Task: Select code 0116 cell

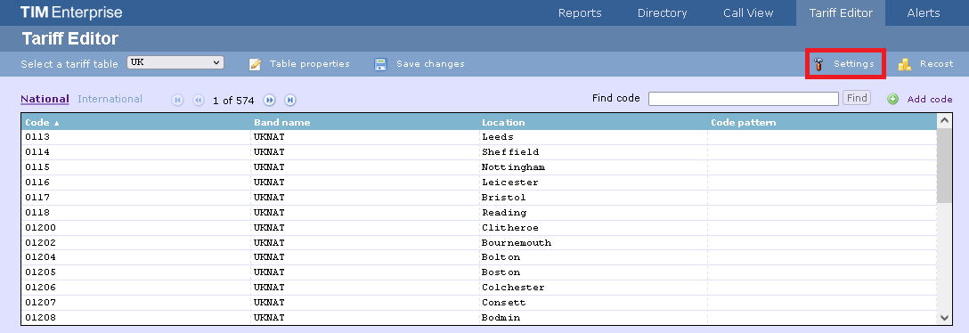Action: pyautogui.click(x=136, y=183)
